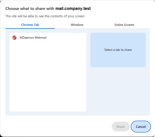Image resolution: width=155 pixels, height=137 pixels.
Task: Open the Entire Screen tab
Action: [124, 25]
